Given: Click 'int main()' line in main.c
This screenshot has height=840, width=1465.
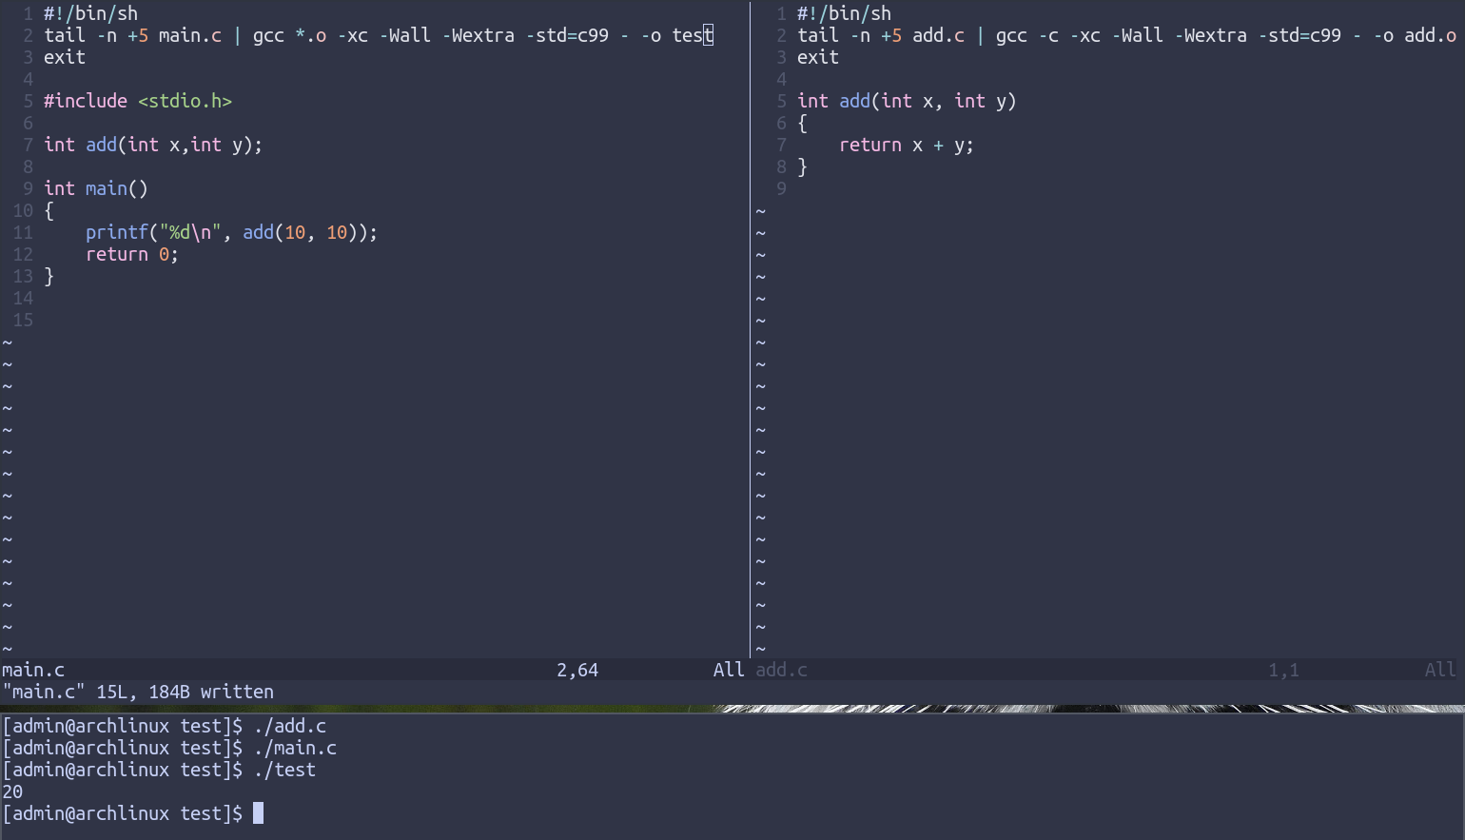Looking at the screenshot, I should pyautogui.click(x=96, y=188).
